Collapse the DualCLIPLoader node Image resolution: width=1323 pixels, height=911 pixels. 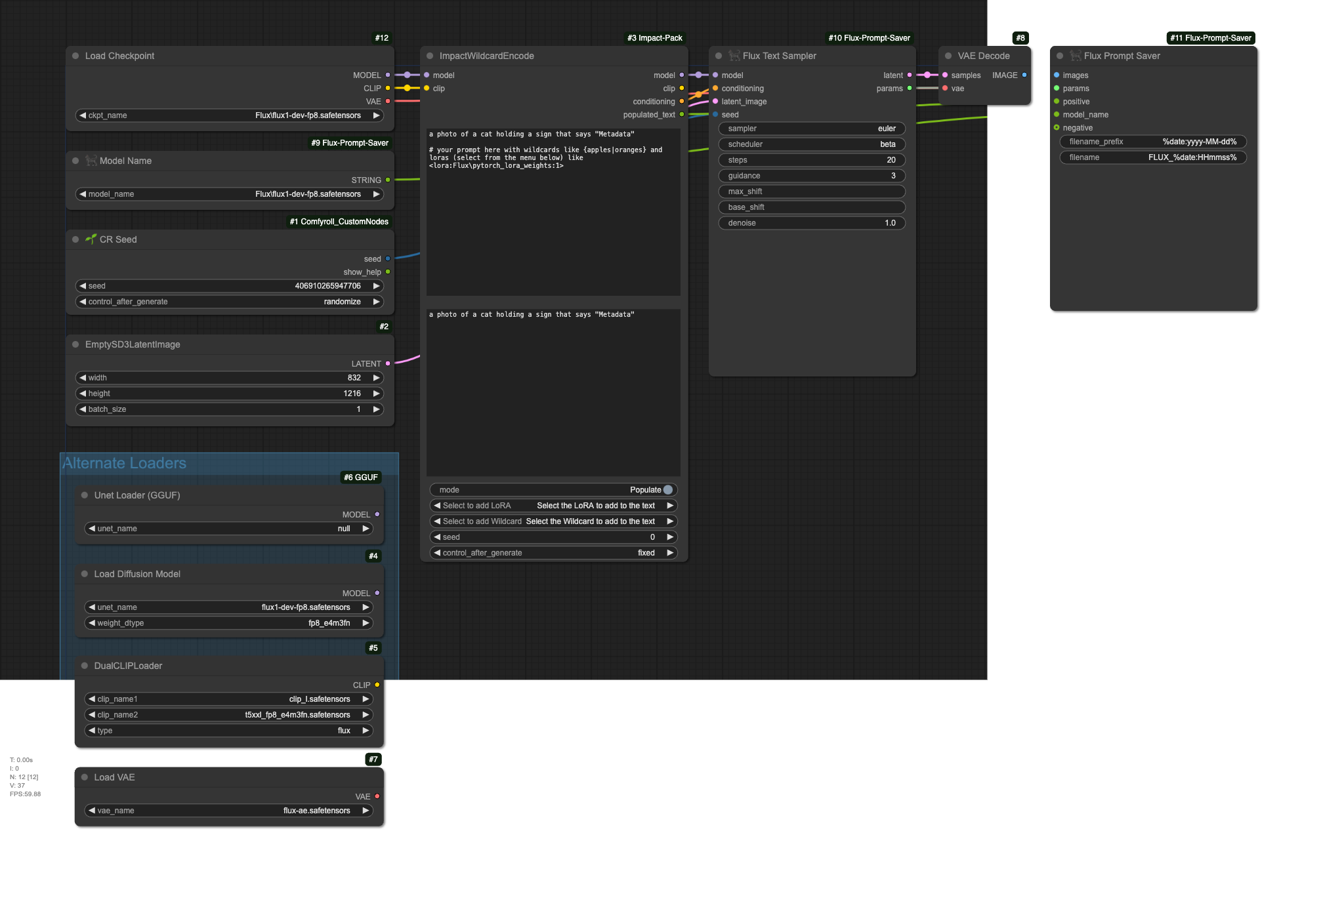click(x=85, y=666)
